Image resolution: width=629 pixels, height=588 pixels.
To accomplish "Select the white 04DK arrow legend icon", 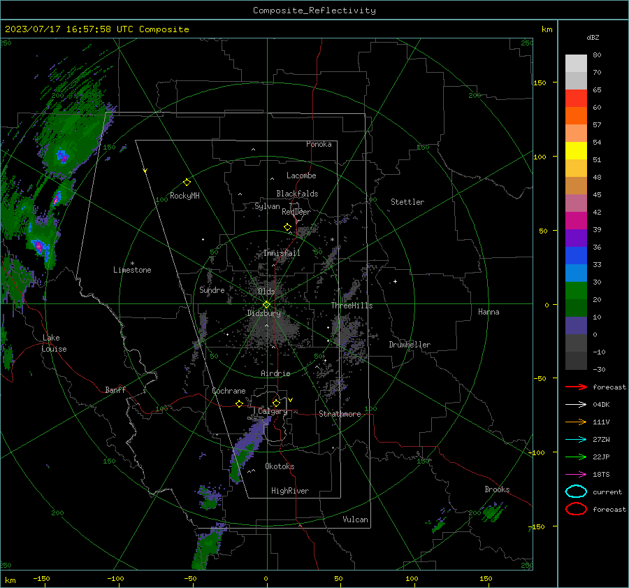I will [x=576, y=404].
